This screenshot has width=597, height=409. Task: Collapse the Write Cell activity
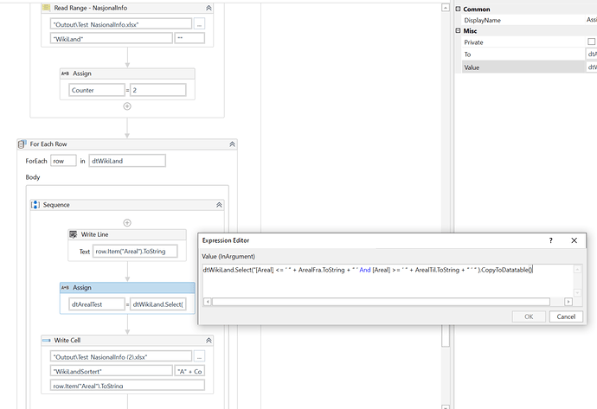[209, 341]
